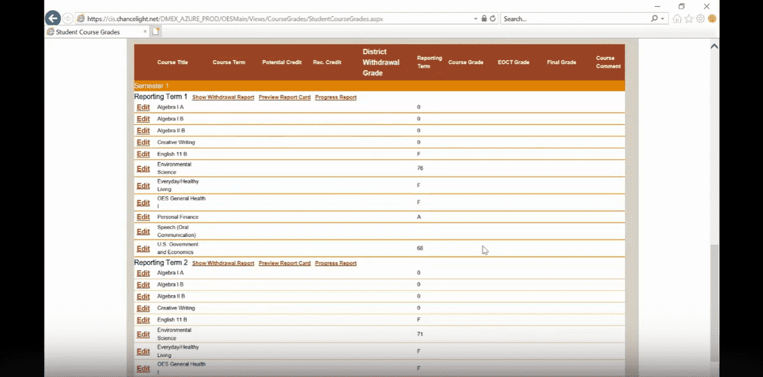Edit the Personal Finance course in Term 1
The width and height of the screenshot is (763, 377).
143,217
